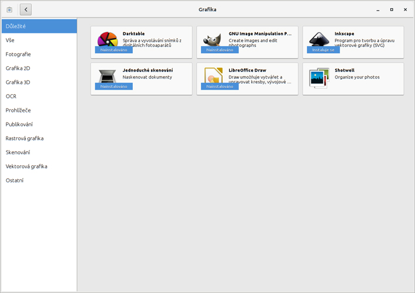Select the Grafika 2D category
Image resolution: width=415 pixels, height=293 pixels.
[x=39, y=68]
